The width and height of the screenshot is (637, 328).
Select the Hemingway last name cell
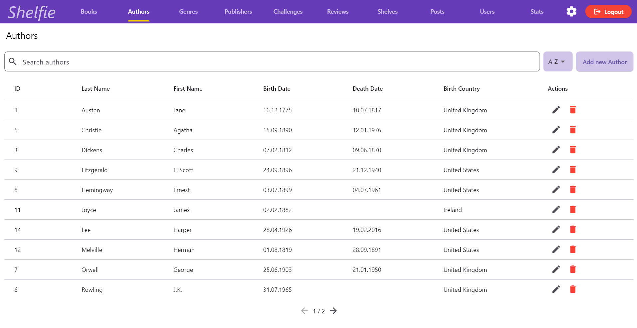[x=97, y=190]
